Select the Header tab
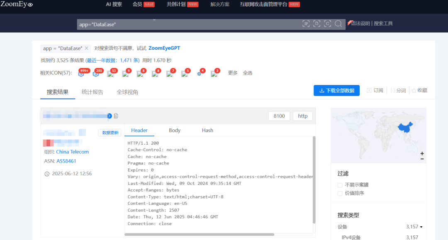 pyautogui.click(x=139, y=131)
